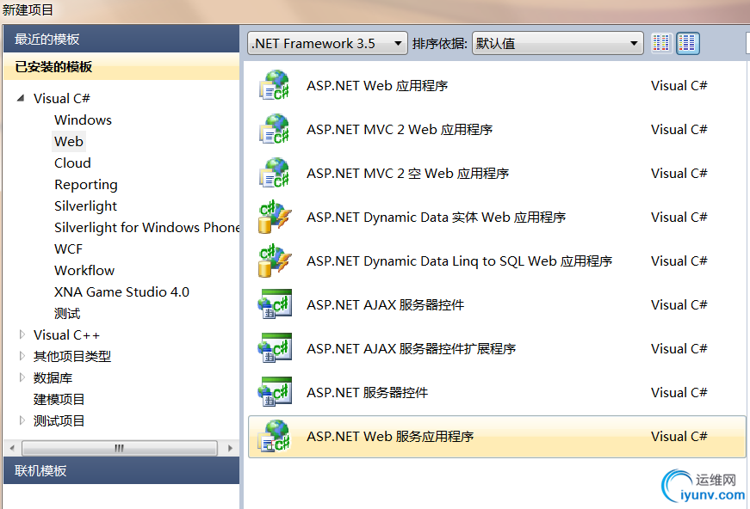Expand the 数据库 tree node
The width and height of the screenshot is (750, 509).
[22, 377]
